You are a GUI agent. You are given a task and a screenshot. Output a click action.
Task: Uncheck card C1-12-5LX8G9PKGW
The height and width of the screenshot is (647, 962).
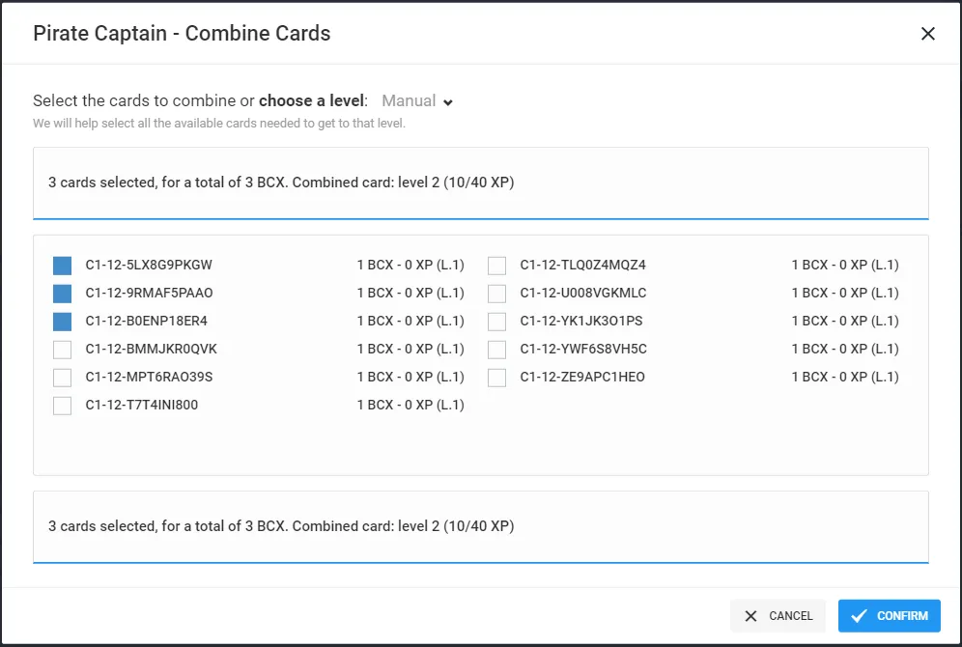[62, 266]
